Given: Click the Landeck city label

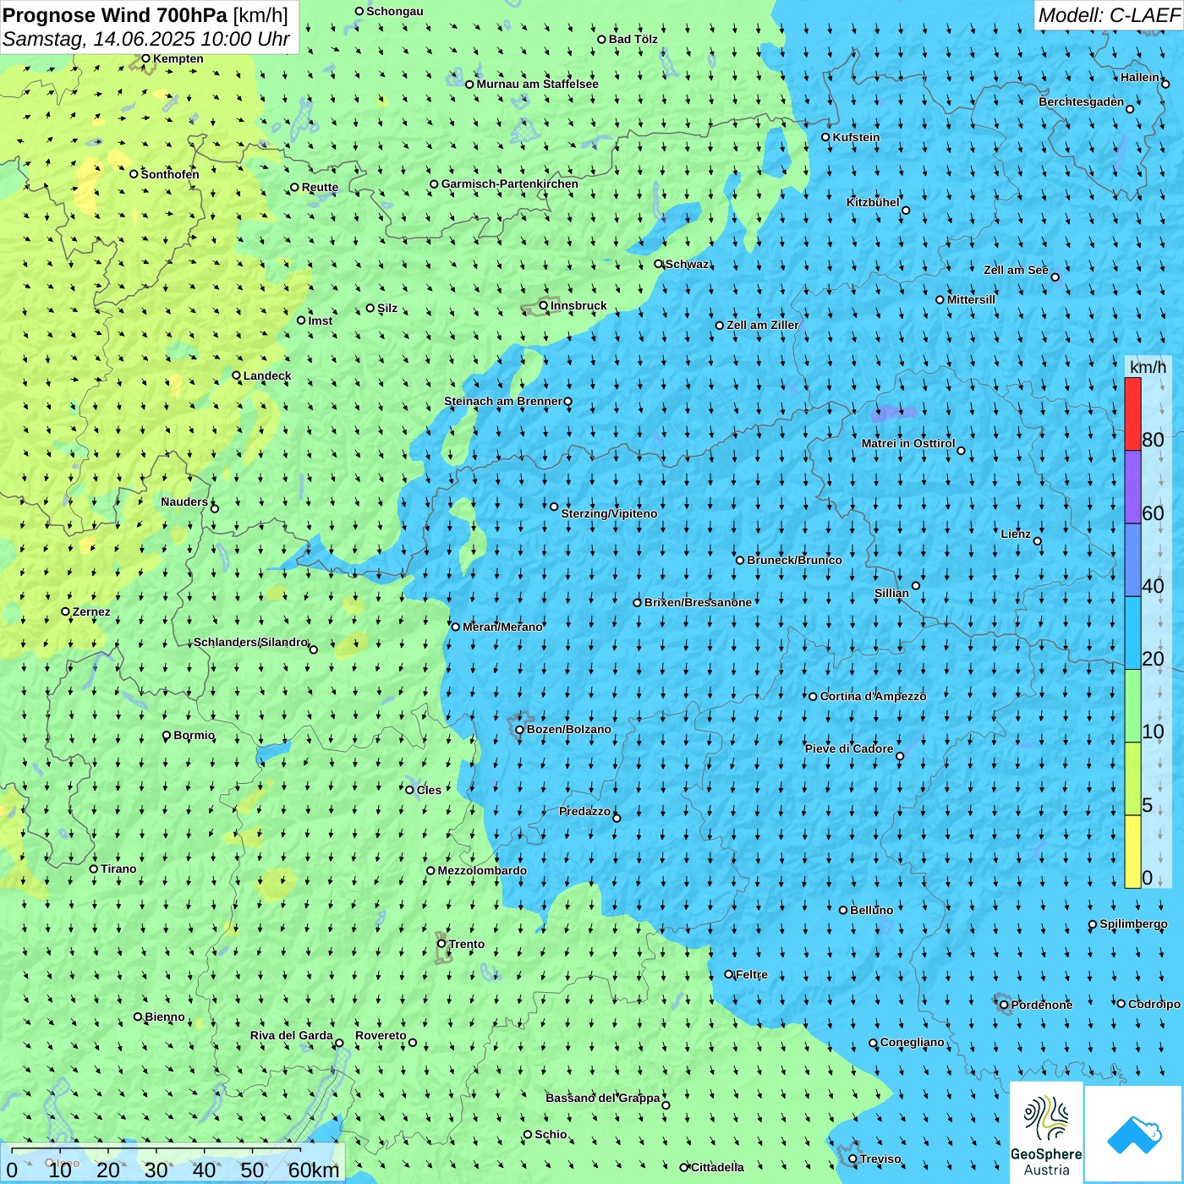Looking at the screenshot, I should [x=267, y=375].
